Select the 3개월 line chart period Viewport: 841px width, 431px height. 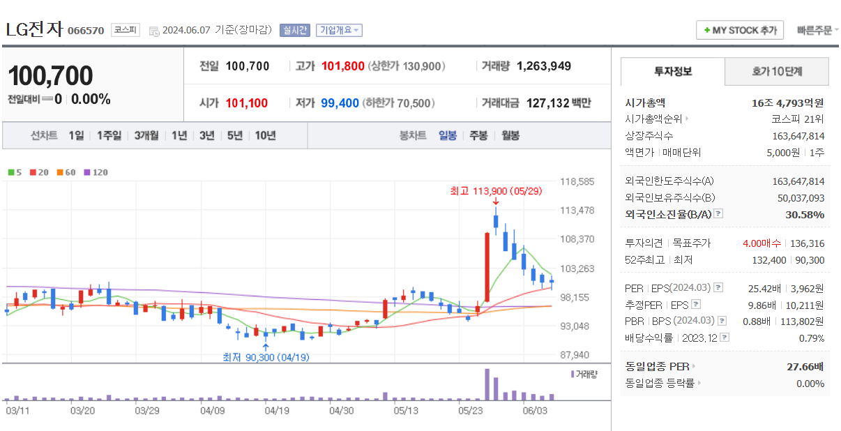point(146,135)
